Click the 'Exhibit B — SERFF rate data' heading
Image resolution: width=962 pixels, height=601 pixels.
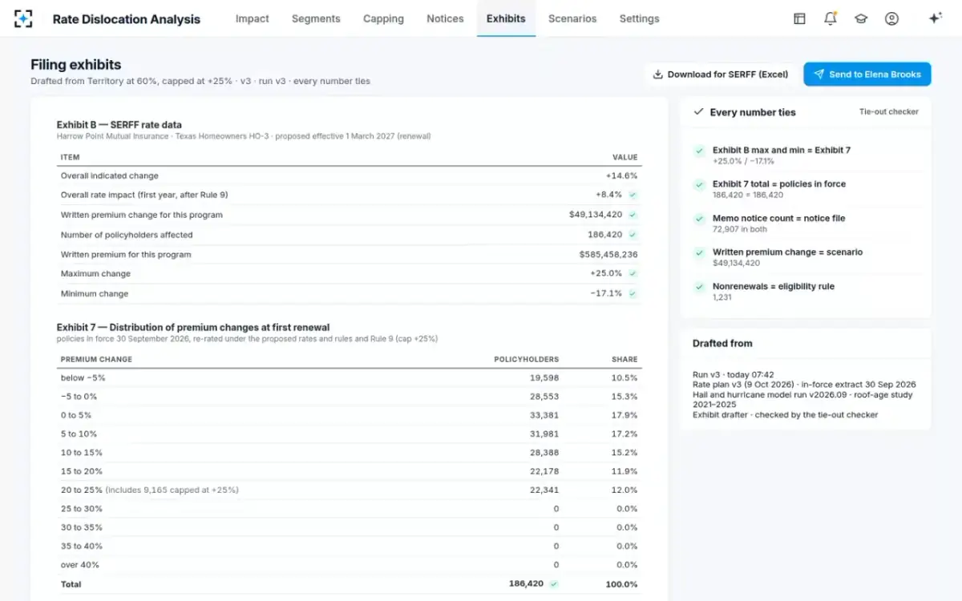(119, 125)
